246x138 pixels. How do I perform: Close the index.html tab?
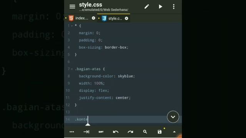[x=93, y=18]
